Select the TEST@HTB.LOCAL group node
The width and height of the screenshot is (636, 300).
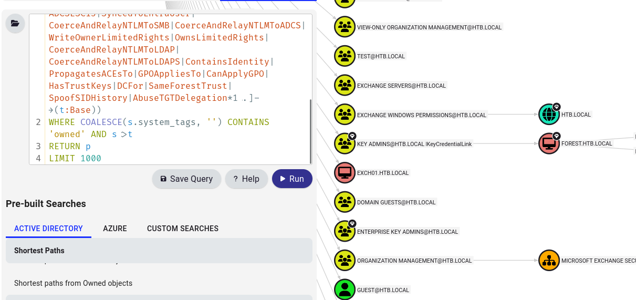[345, 56]
